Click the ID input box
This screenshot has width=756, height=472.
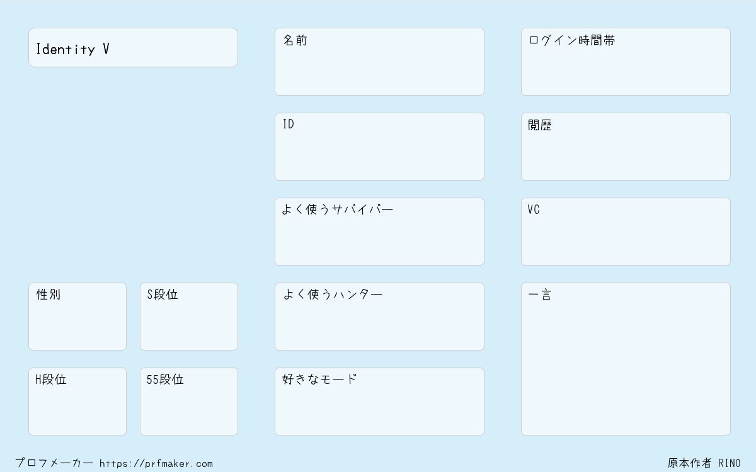coord(379,147)
